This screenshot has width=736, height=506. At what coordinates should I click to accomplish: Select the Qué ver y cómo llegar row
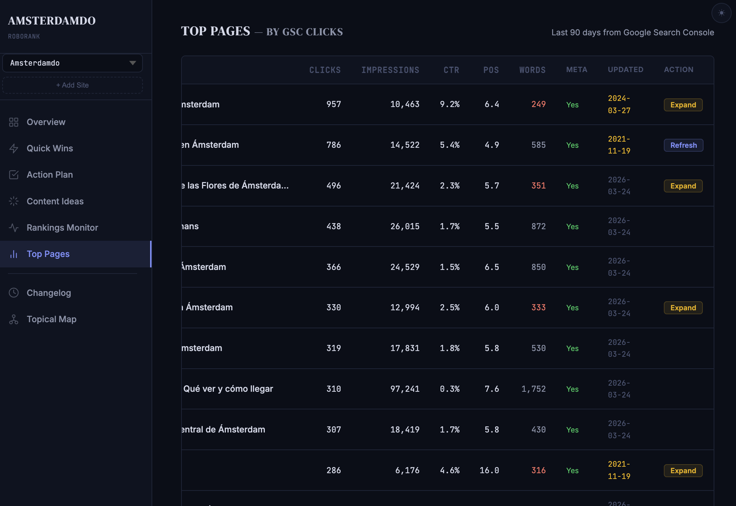coord(228,389)
